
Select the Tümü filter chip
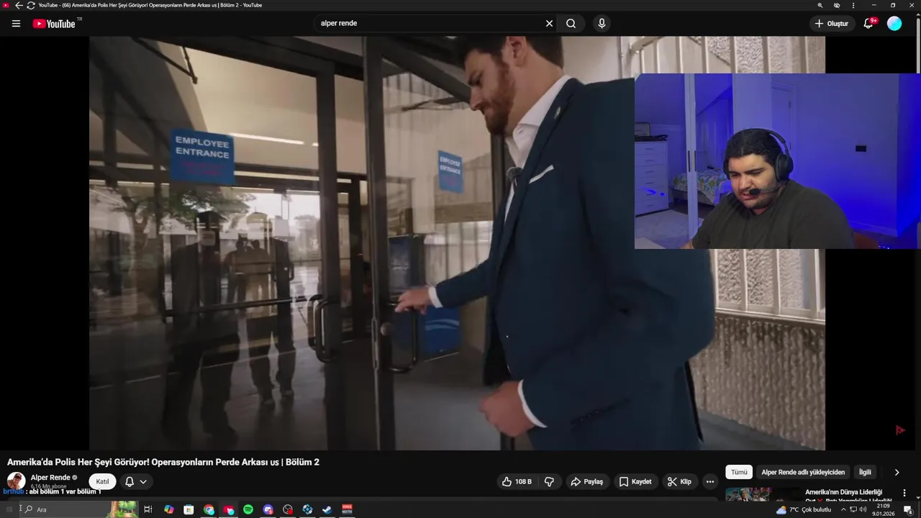click(x=739, y=473)
